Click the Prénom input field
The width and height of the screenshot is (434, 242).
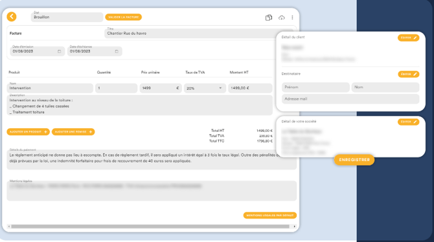pos(315,87)
